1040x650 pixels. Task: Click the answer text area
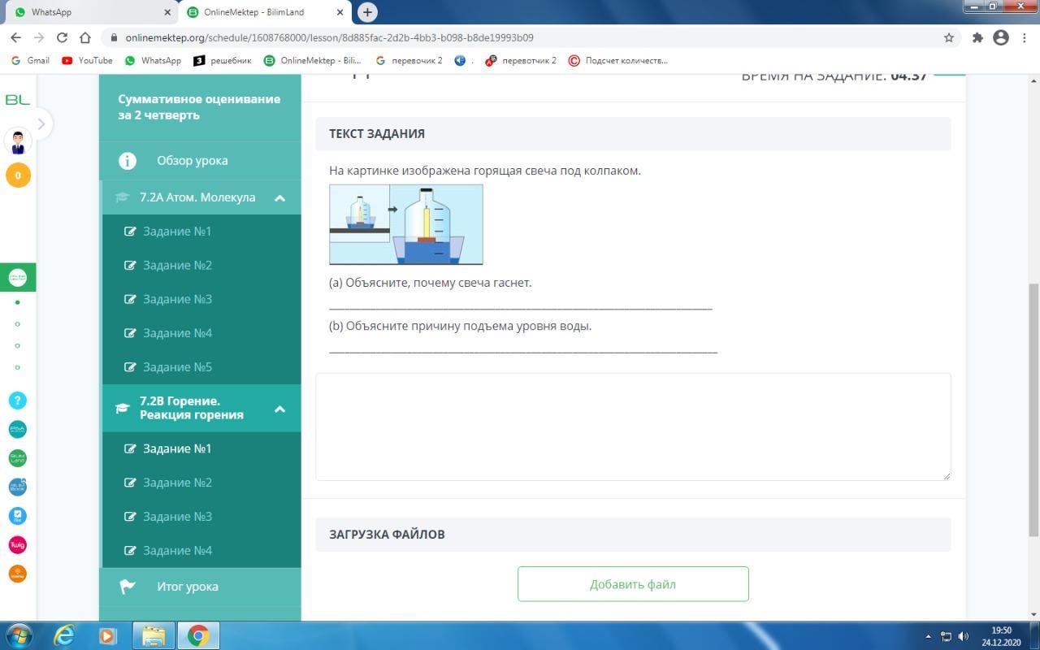[632, 427]
